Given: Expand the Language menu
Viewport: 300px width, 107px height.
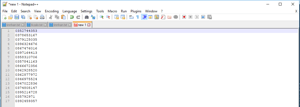Looking at the screenshot, I should [x=70, y=11].
